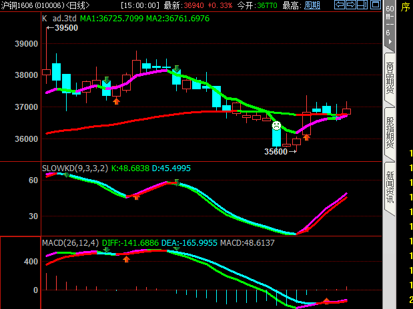Click the K ad.3td indicator name
The width and height of the screenshot is (413, 309).
[59, 19]
